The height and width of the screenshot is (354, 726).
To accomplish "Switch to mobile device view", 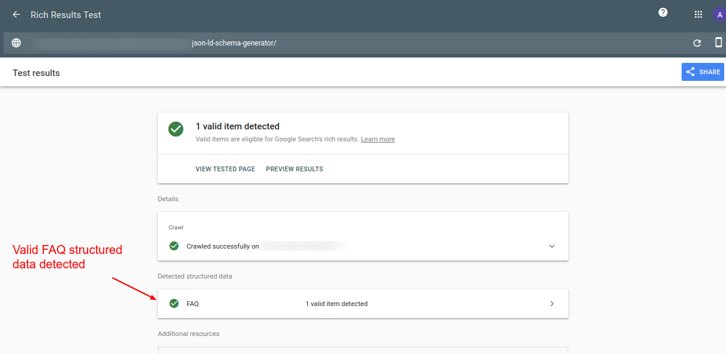I will [718, 43].
